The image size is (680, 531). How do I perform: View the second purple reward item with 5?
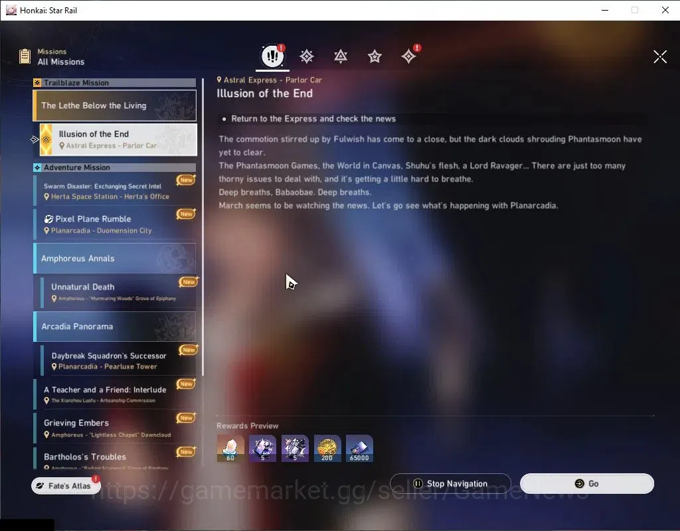pyautogui.click(x=295, y=448)
